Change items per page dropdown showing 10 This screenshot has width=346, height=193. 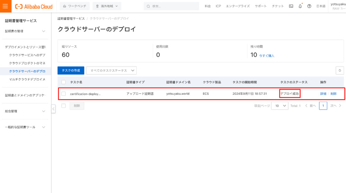point(280,106)
